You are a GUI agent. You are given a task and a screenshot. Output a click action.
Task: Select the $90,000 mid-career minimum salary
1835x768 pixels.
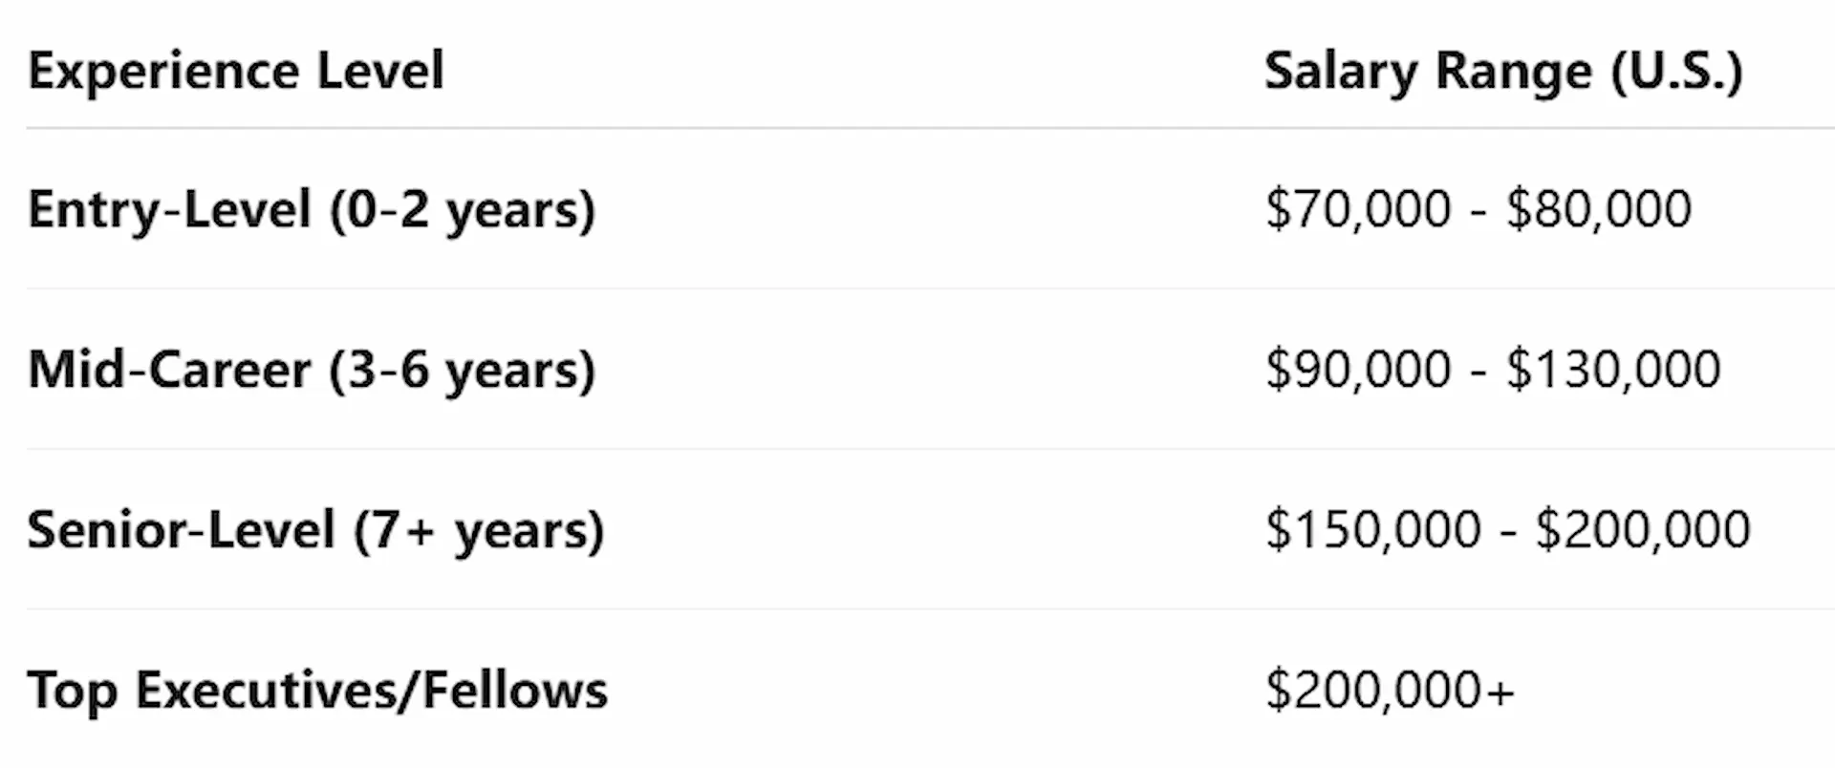[x=1358, y=370]
